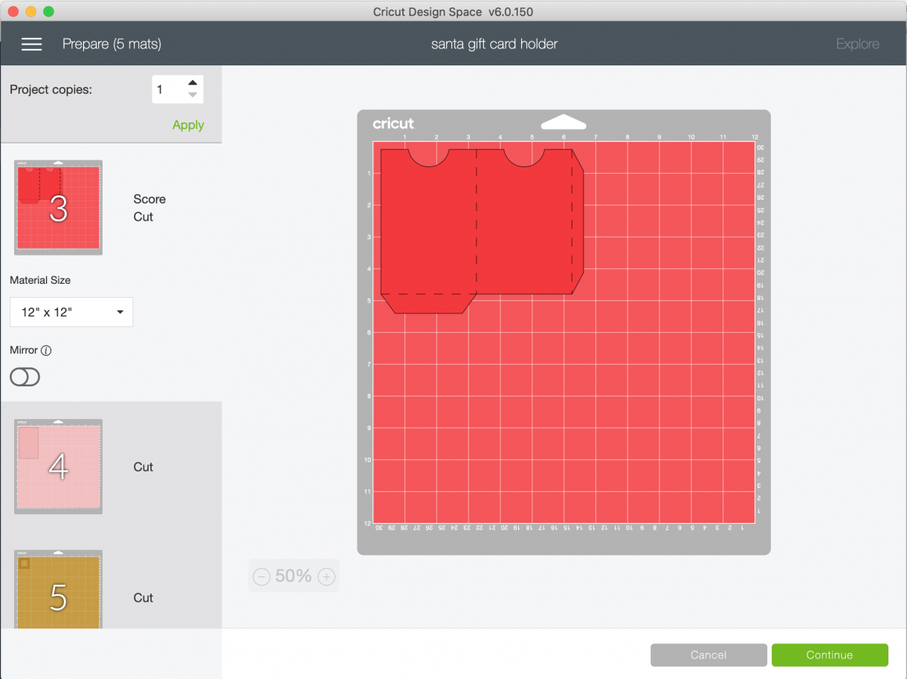Click the Project copies label
The image size is (907, 679).
[x=51, y=89]
